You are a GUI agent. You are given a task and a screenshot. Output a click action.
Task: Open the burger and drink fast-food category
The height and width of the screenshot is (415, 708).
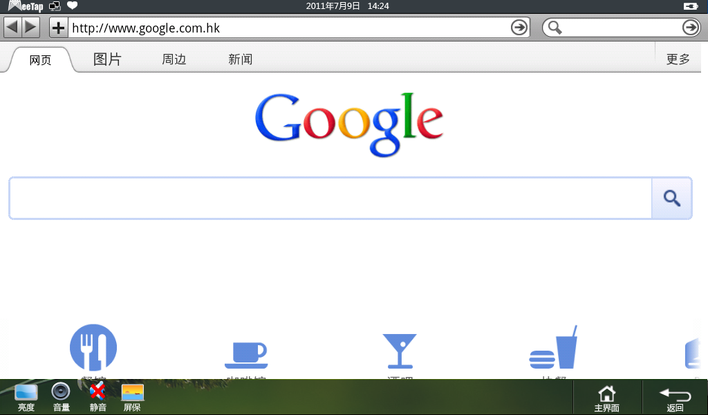553,348
